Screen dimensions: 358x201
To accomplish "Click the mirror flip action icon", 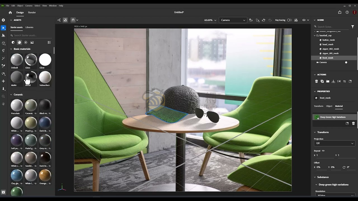I will click(x=339, y=81).
